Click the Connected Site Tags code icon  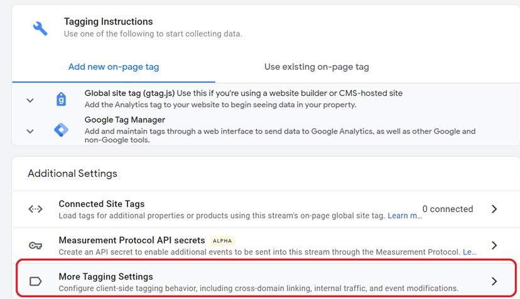(x=36, y=209)
